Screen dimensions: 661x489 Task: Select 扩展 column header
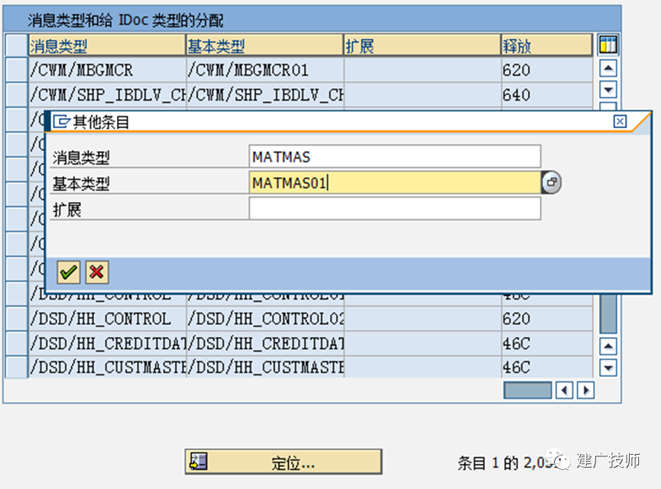[x=423, y=46]
